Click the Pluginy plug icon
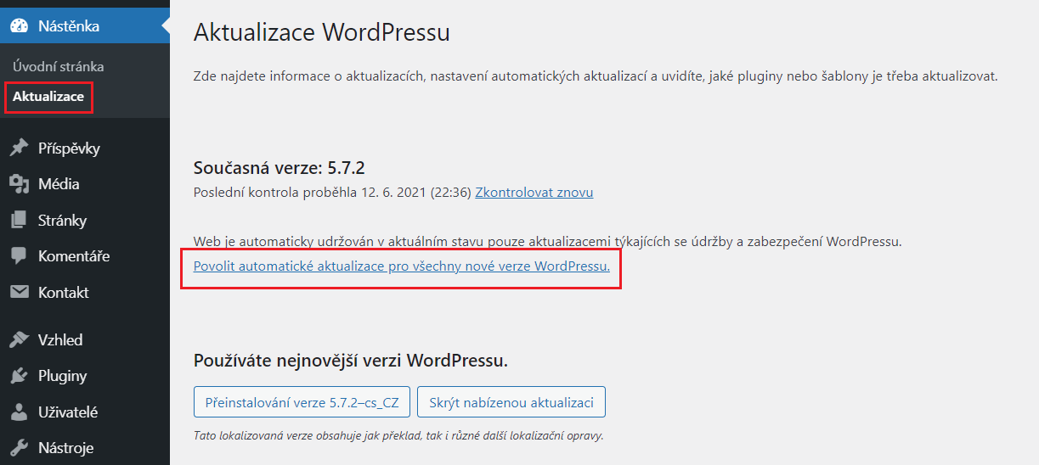 coord(19,376)
